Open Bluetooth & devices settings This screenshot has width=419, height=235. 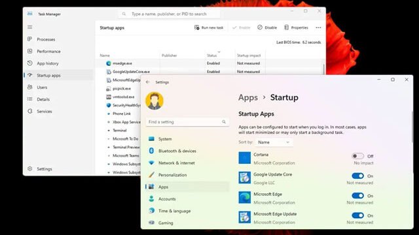(187, 151)
